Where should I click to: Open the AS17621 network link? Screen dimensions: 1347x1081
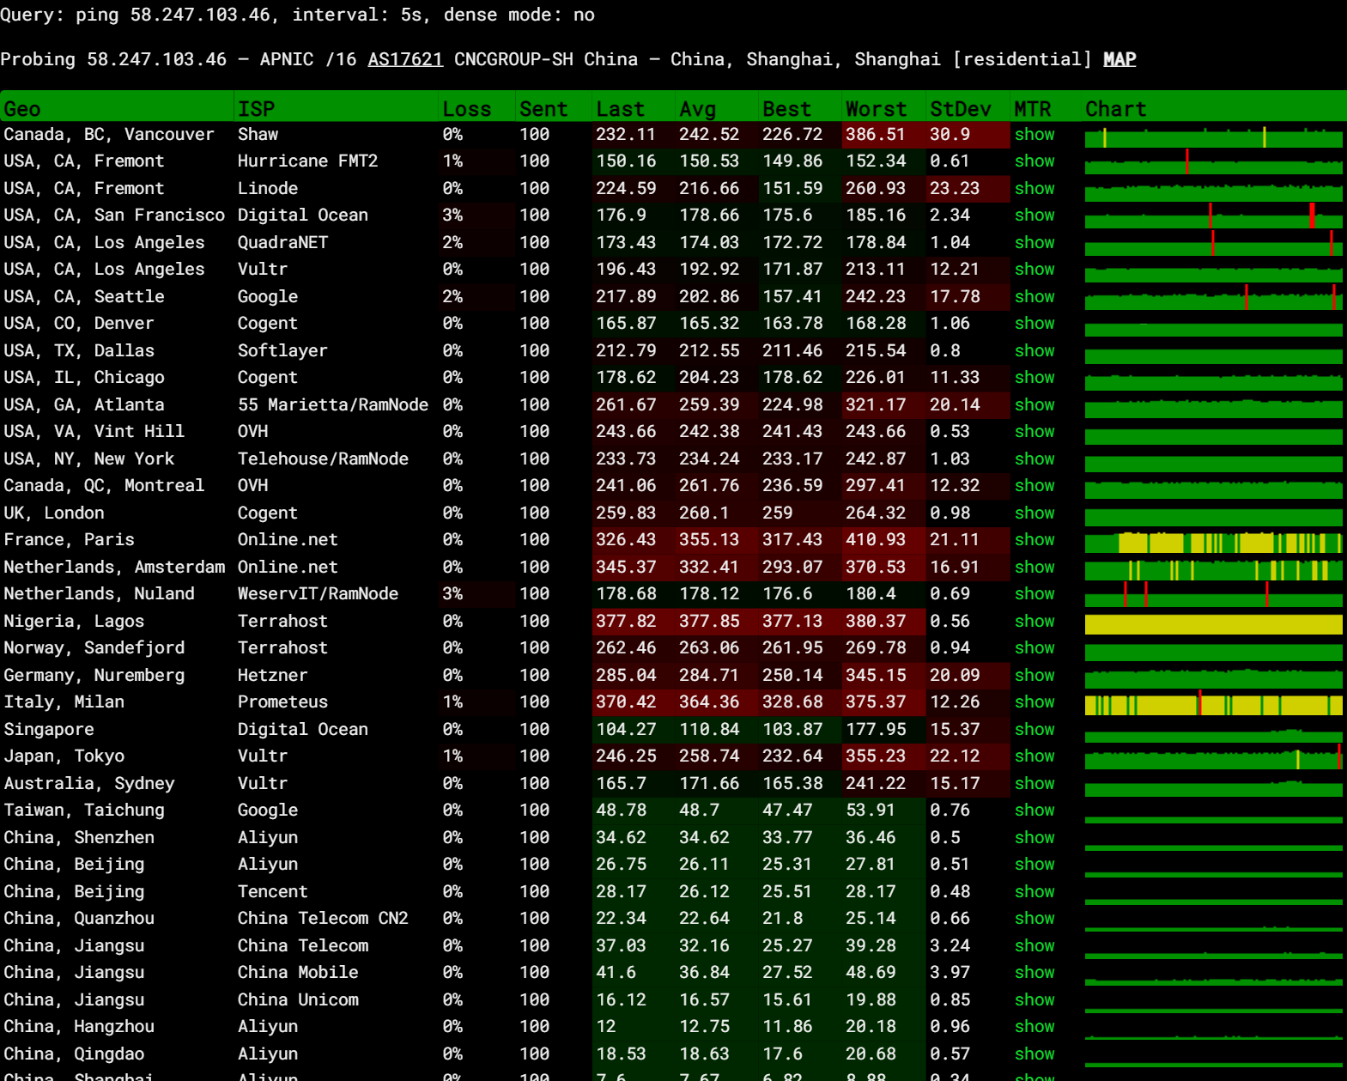[404, 59]
